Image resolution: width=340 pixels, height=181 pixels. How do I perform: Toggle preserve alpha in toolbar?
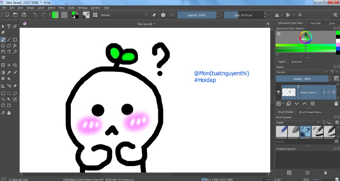[x=163, y=15]
